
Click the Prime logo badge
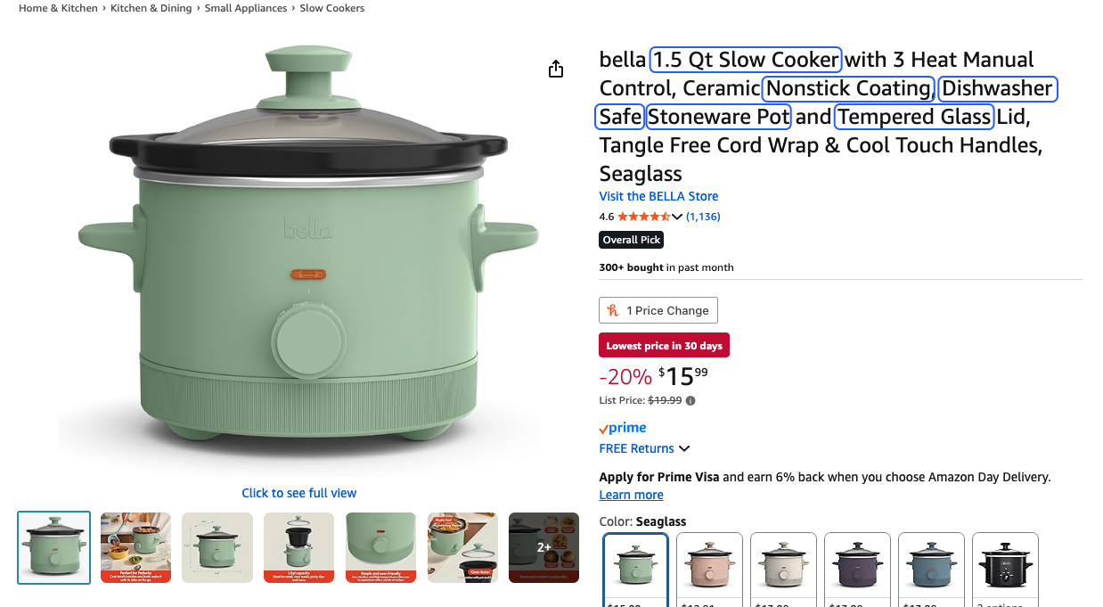[x=623, y=428]
